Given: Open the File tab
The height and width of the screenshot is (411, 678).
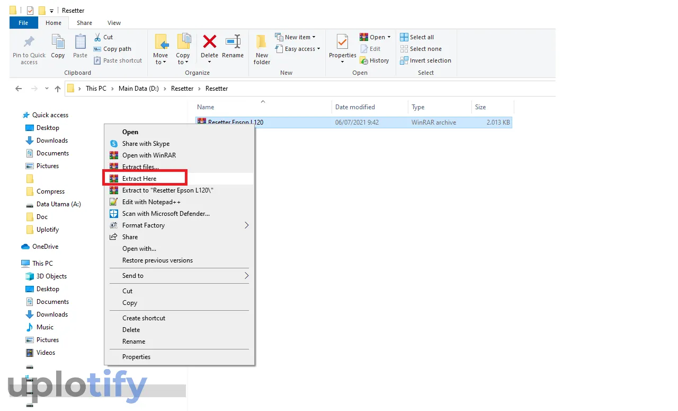Looking at the screenshot, I should tap(23, 23).
